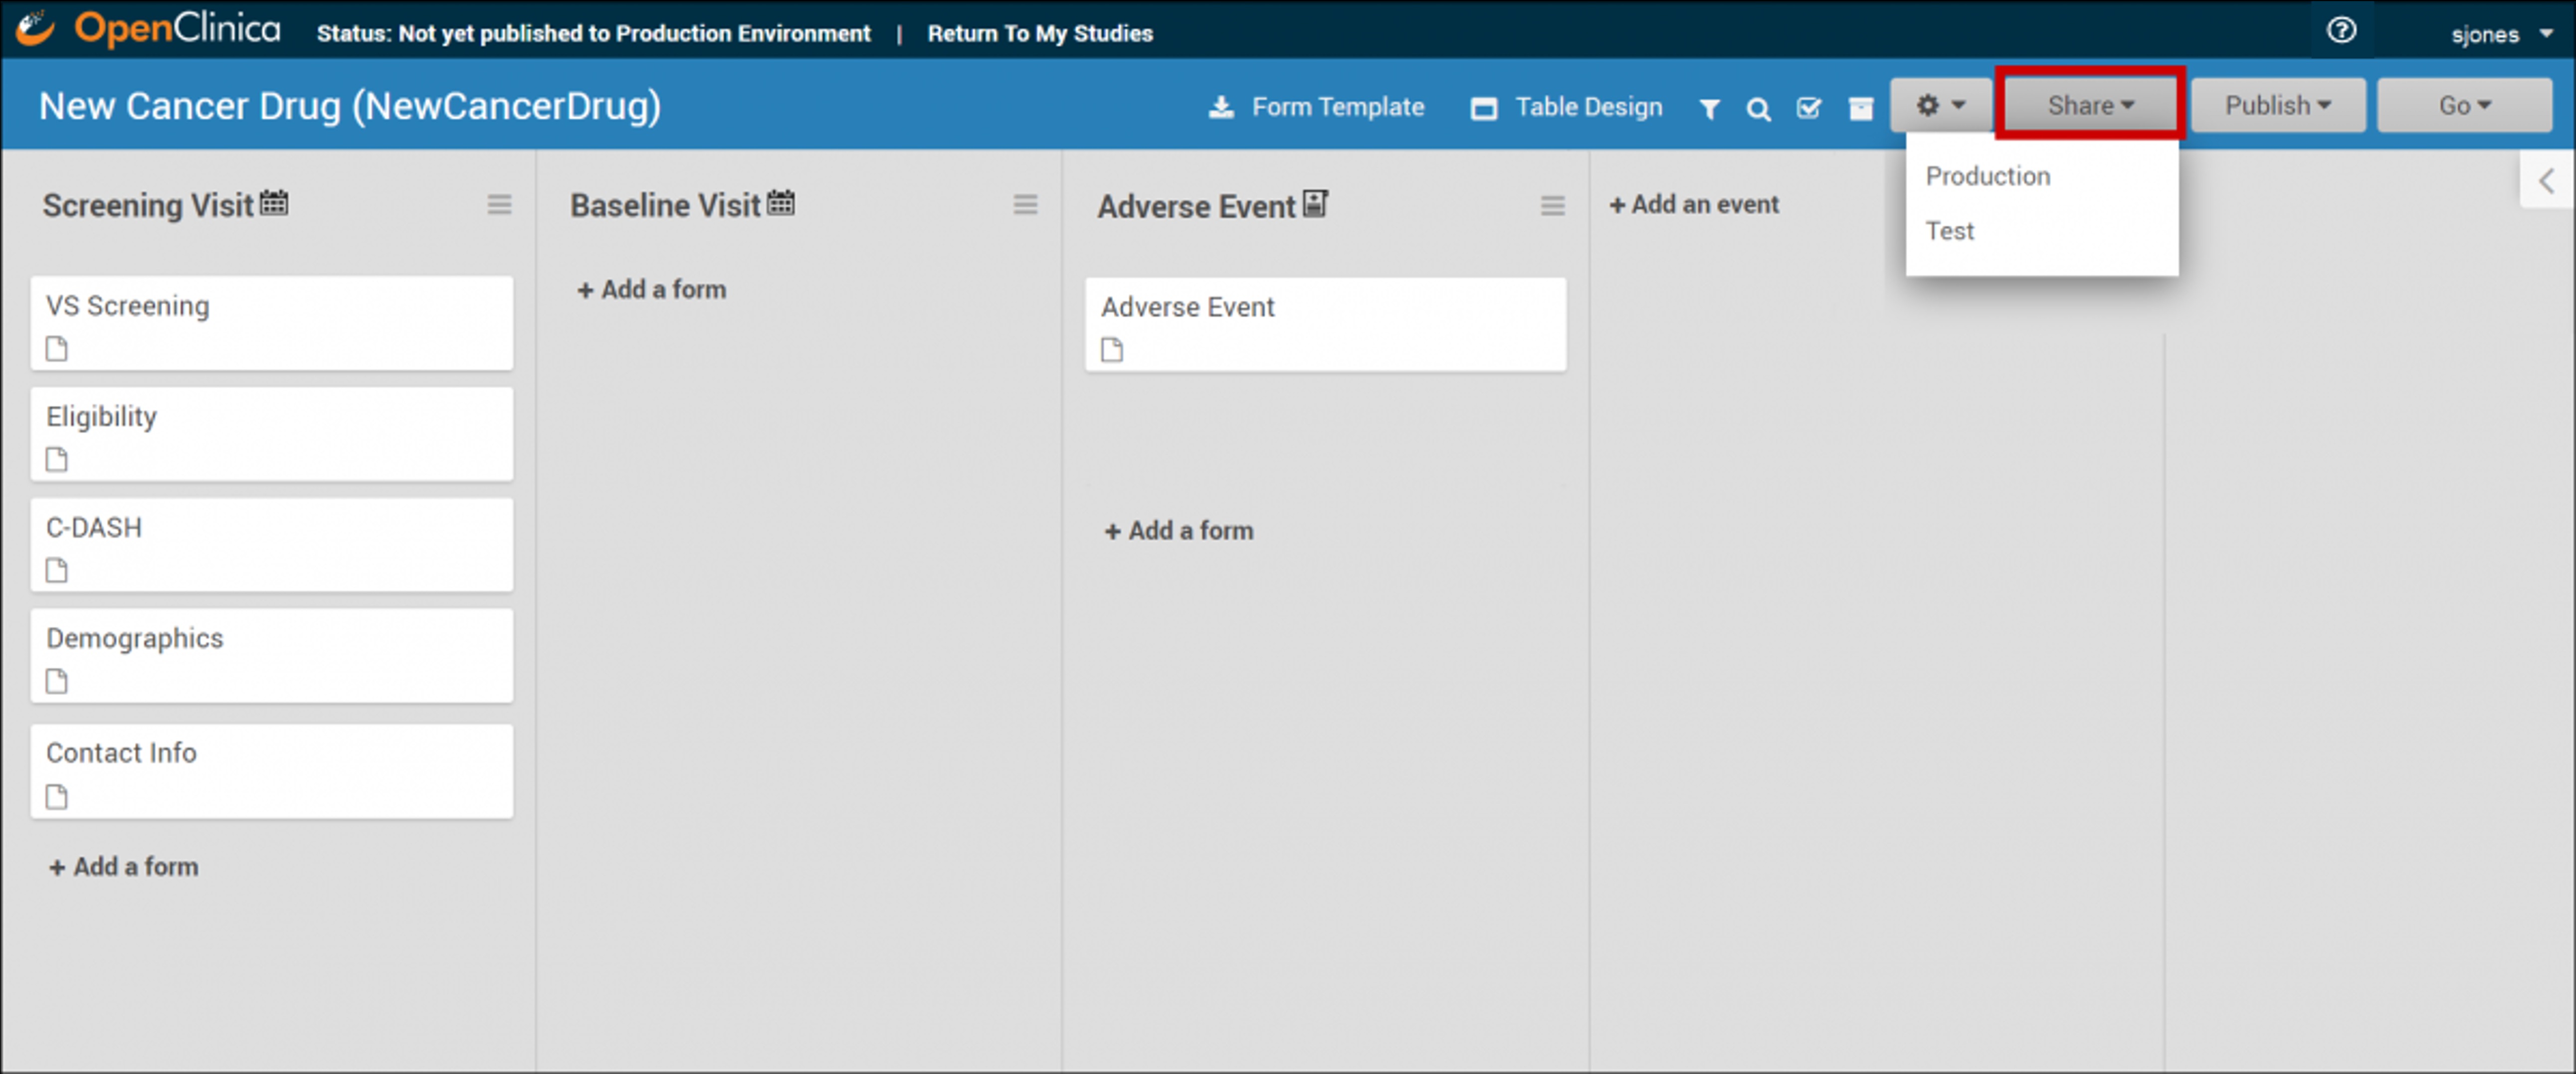Screen dimensions: 2576x1074
Task: Open the Baseline Visit hamburger menu icon
Action: click(1025, 205)
